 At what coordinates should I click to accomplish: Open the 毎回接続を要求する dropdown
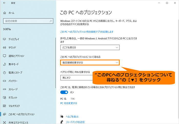pos(90,63)
